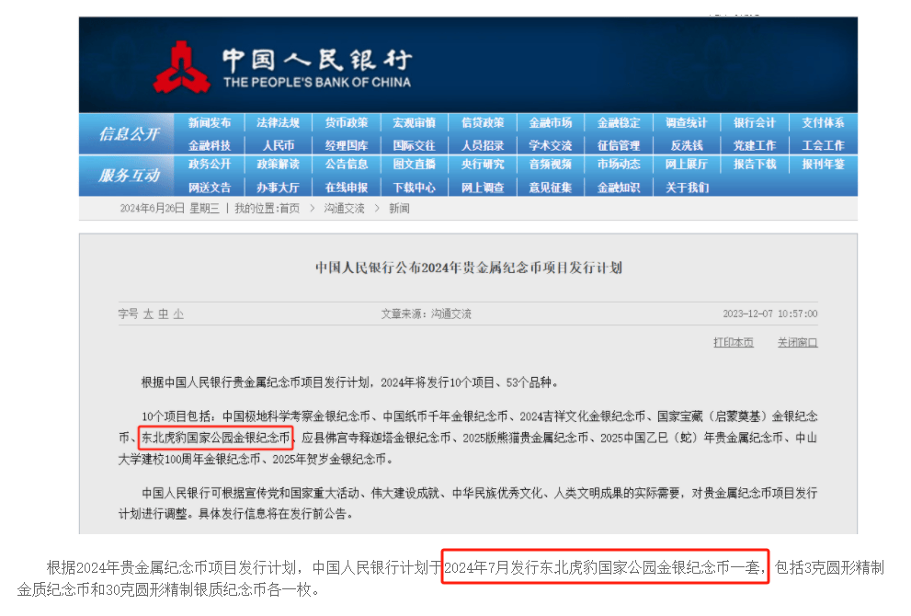Click the date 2024年6月26日 星期三
Viewport: 911px width, 616px height.
170,209
